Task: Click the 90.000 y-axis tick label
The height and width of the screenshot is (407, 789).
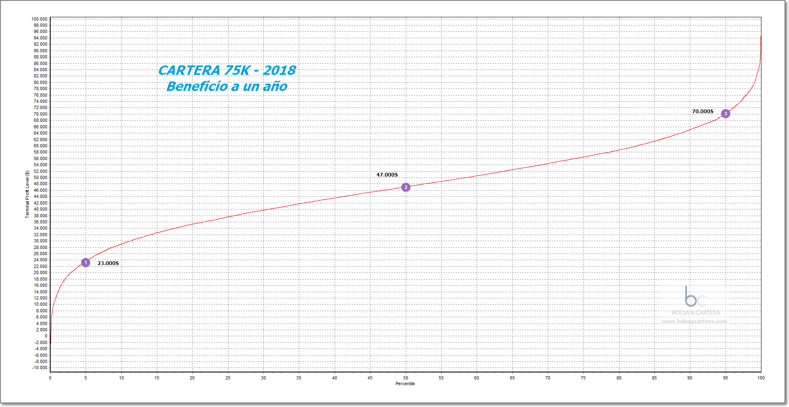Action: pyautogui.click(x=40, y=51)
